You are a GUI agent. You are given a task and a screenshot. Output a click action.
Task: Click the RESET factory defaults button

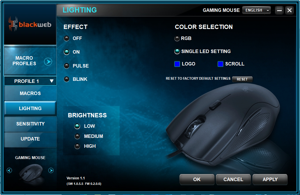pyautogui.click(x=242, y=79)
